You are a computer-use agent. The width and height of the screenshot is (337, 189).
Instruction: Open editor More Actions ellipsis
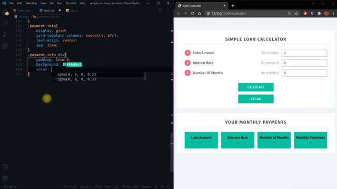167,10
